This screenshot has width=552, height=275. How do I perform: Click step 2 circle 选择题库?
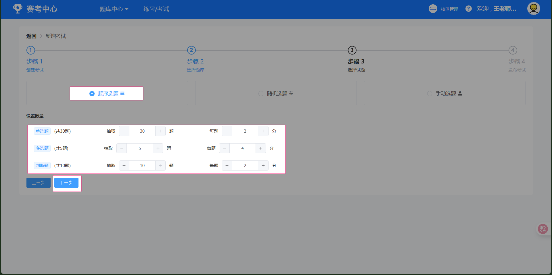191,50
